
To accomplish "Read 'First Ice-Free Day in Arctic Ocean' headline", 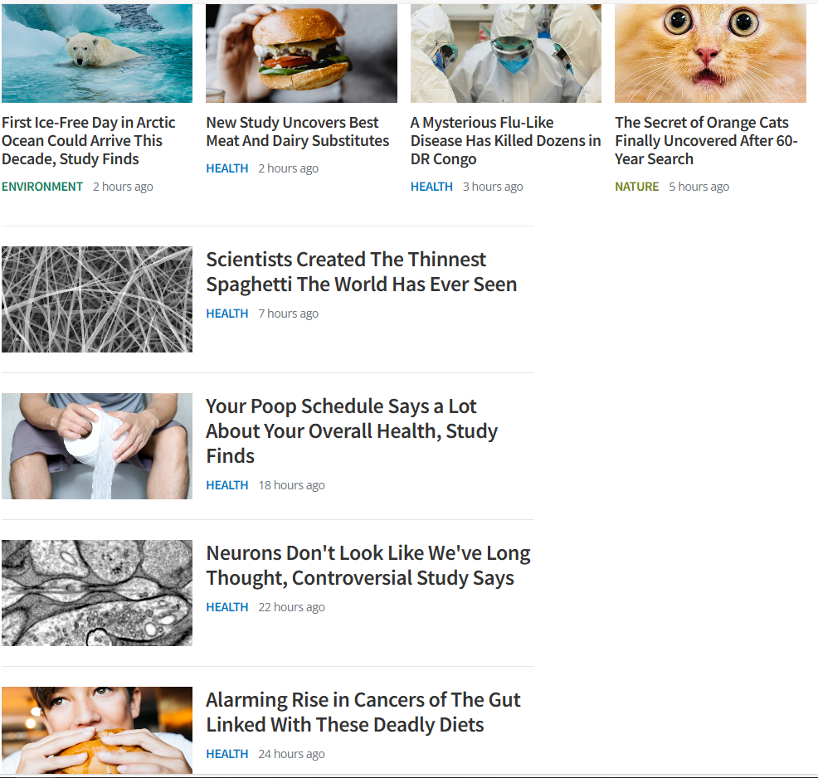I will (89, 141).
